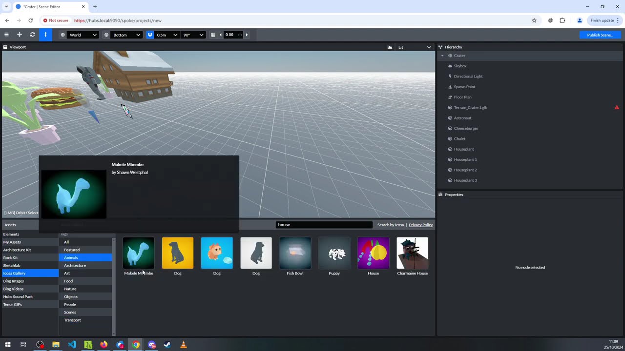Select the Translate (move) tool
The height and width of the screenshot is (351, 625).
(x=20, y=35)
